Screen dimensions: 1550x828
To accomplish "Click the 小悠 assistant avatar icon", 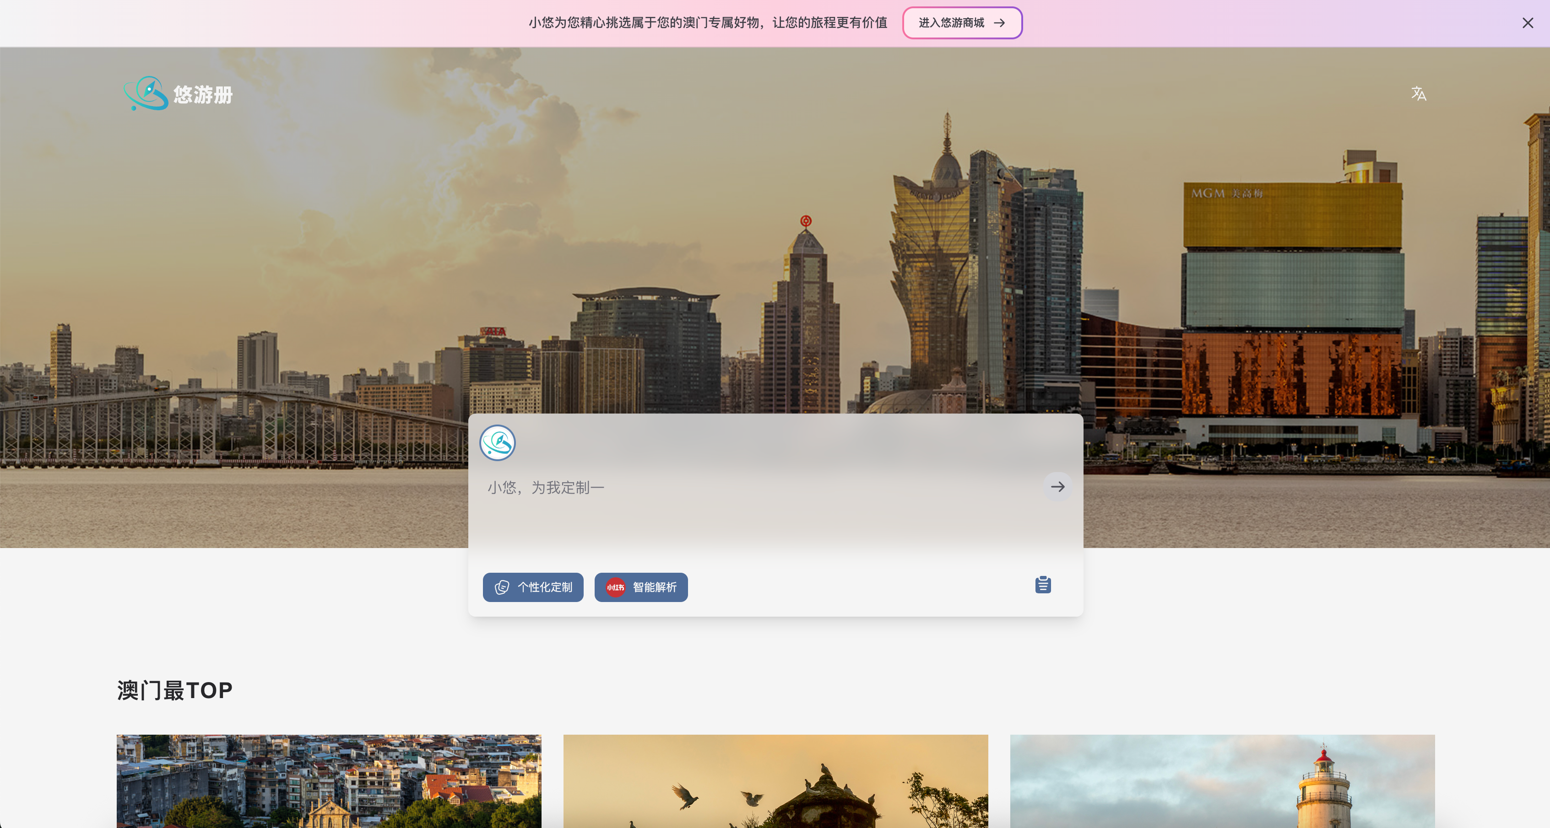I will click(x=497, y=443).
